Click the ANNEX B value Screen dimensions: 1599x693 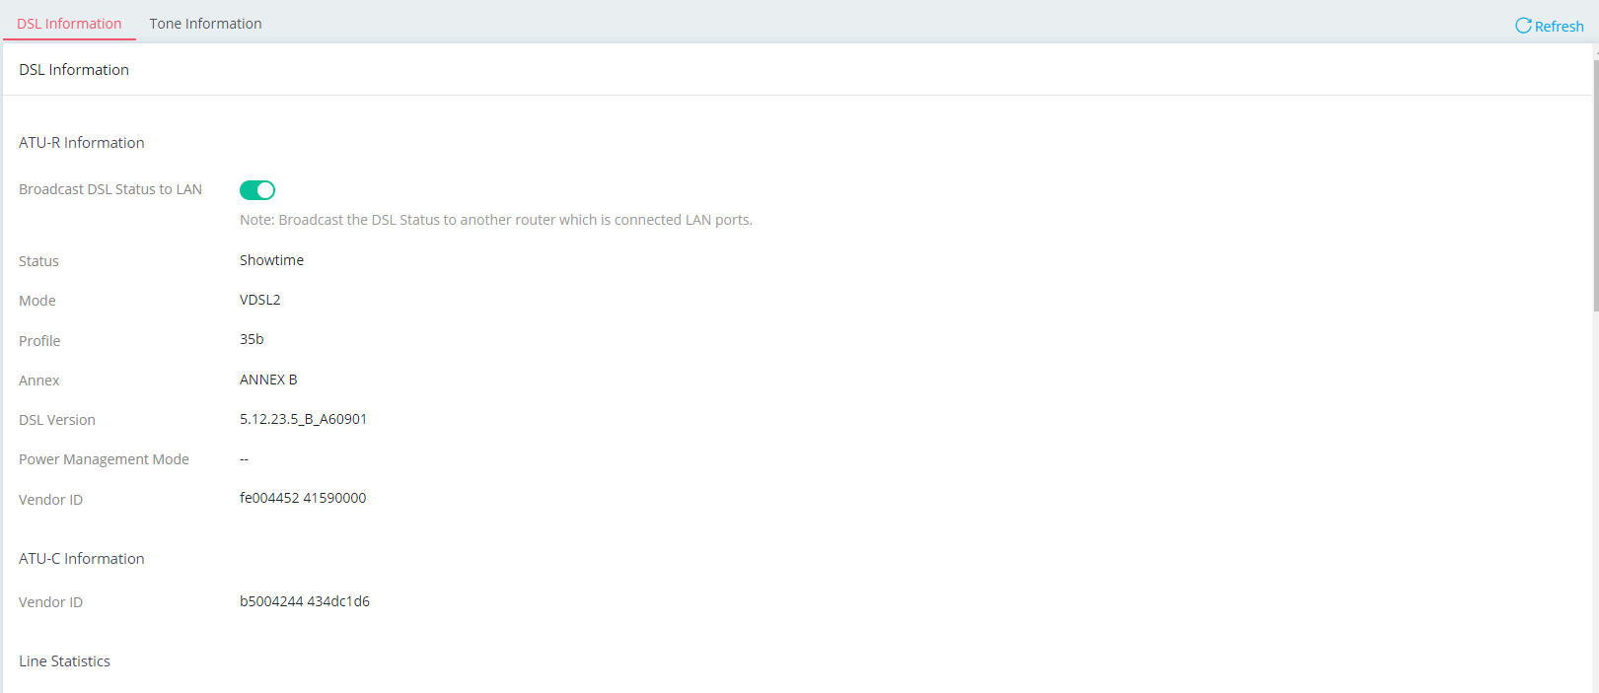click(268, 380)
